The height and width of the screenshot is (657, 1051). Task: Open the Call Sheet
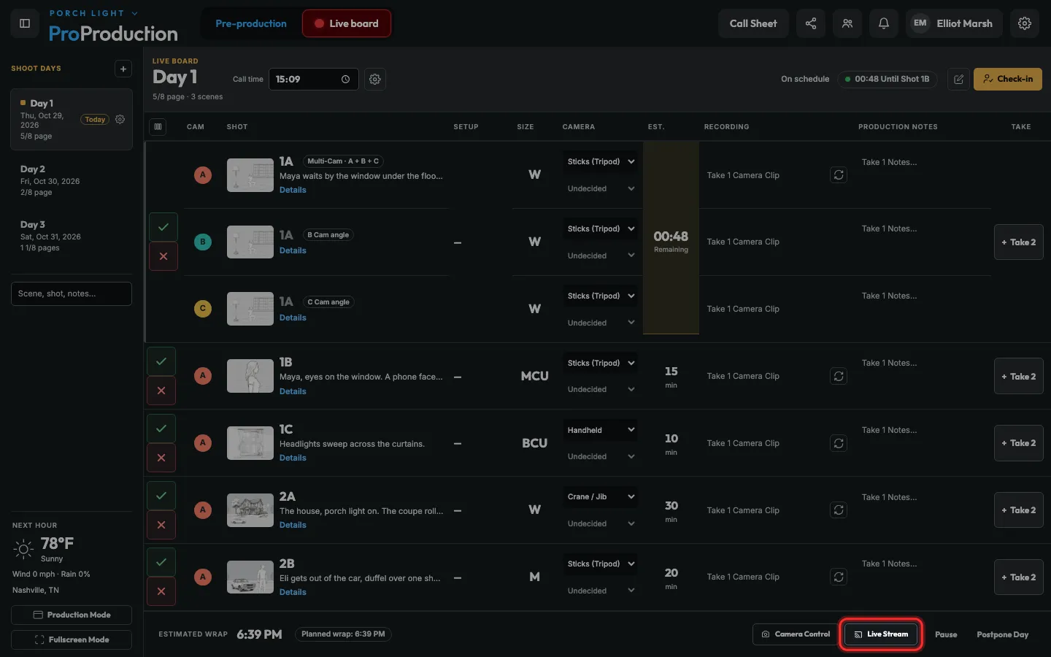click(753, 23)
